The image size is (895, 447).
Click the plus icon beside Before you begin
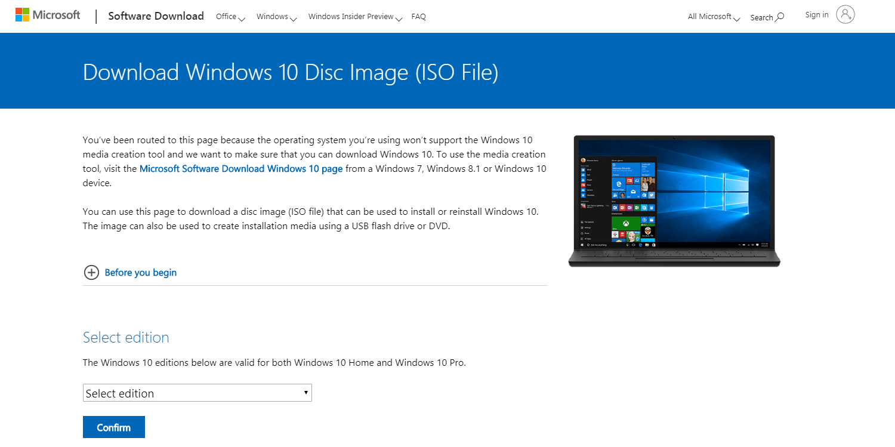[x=91, y=273]
